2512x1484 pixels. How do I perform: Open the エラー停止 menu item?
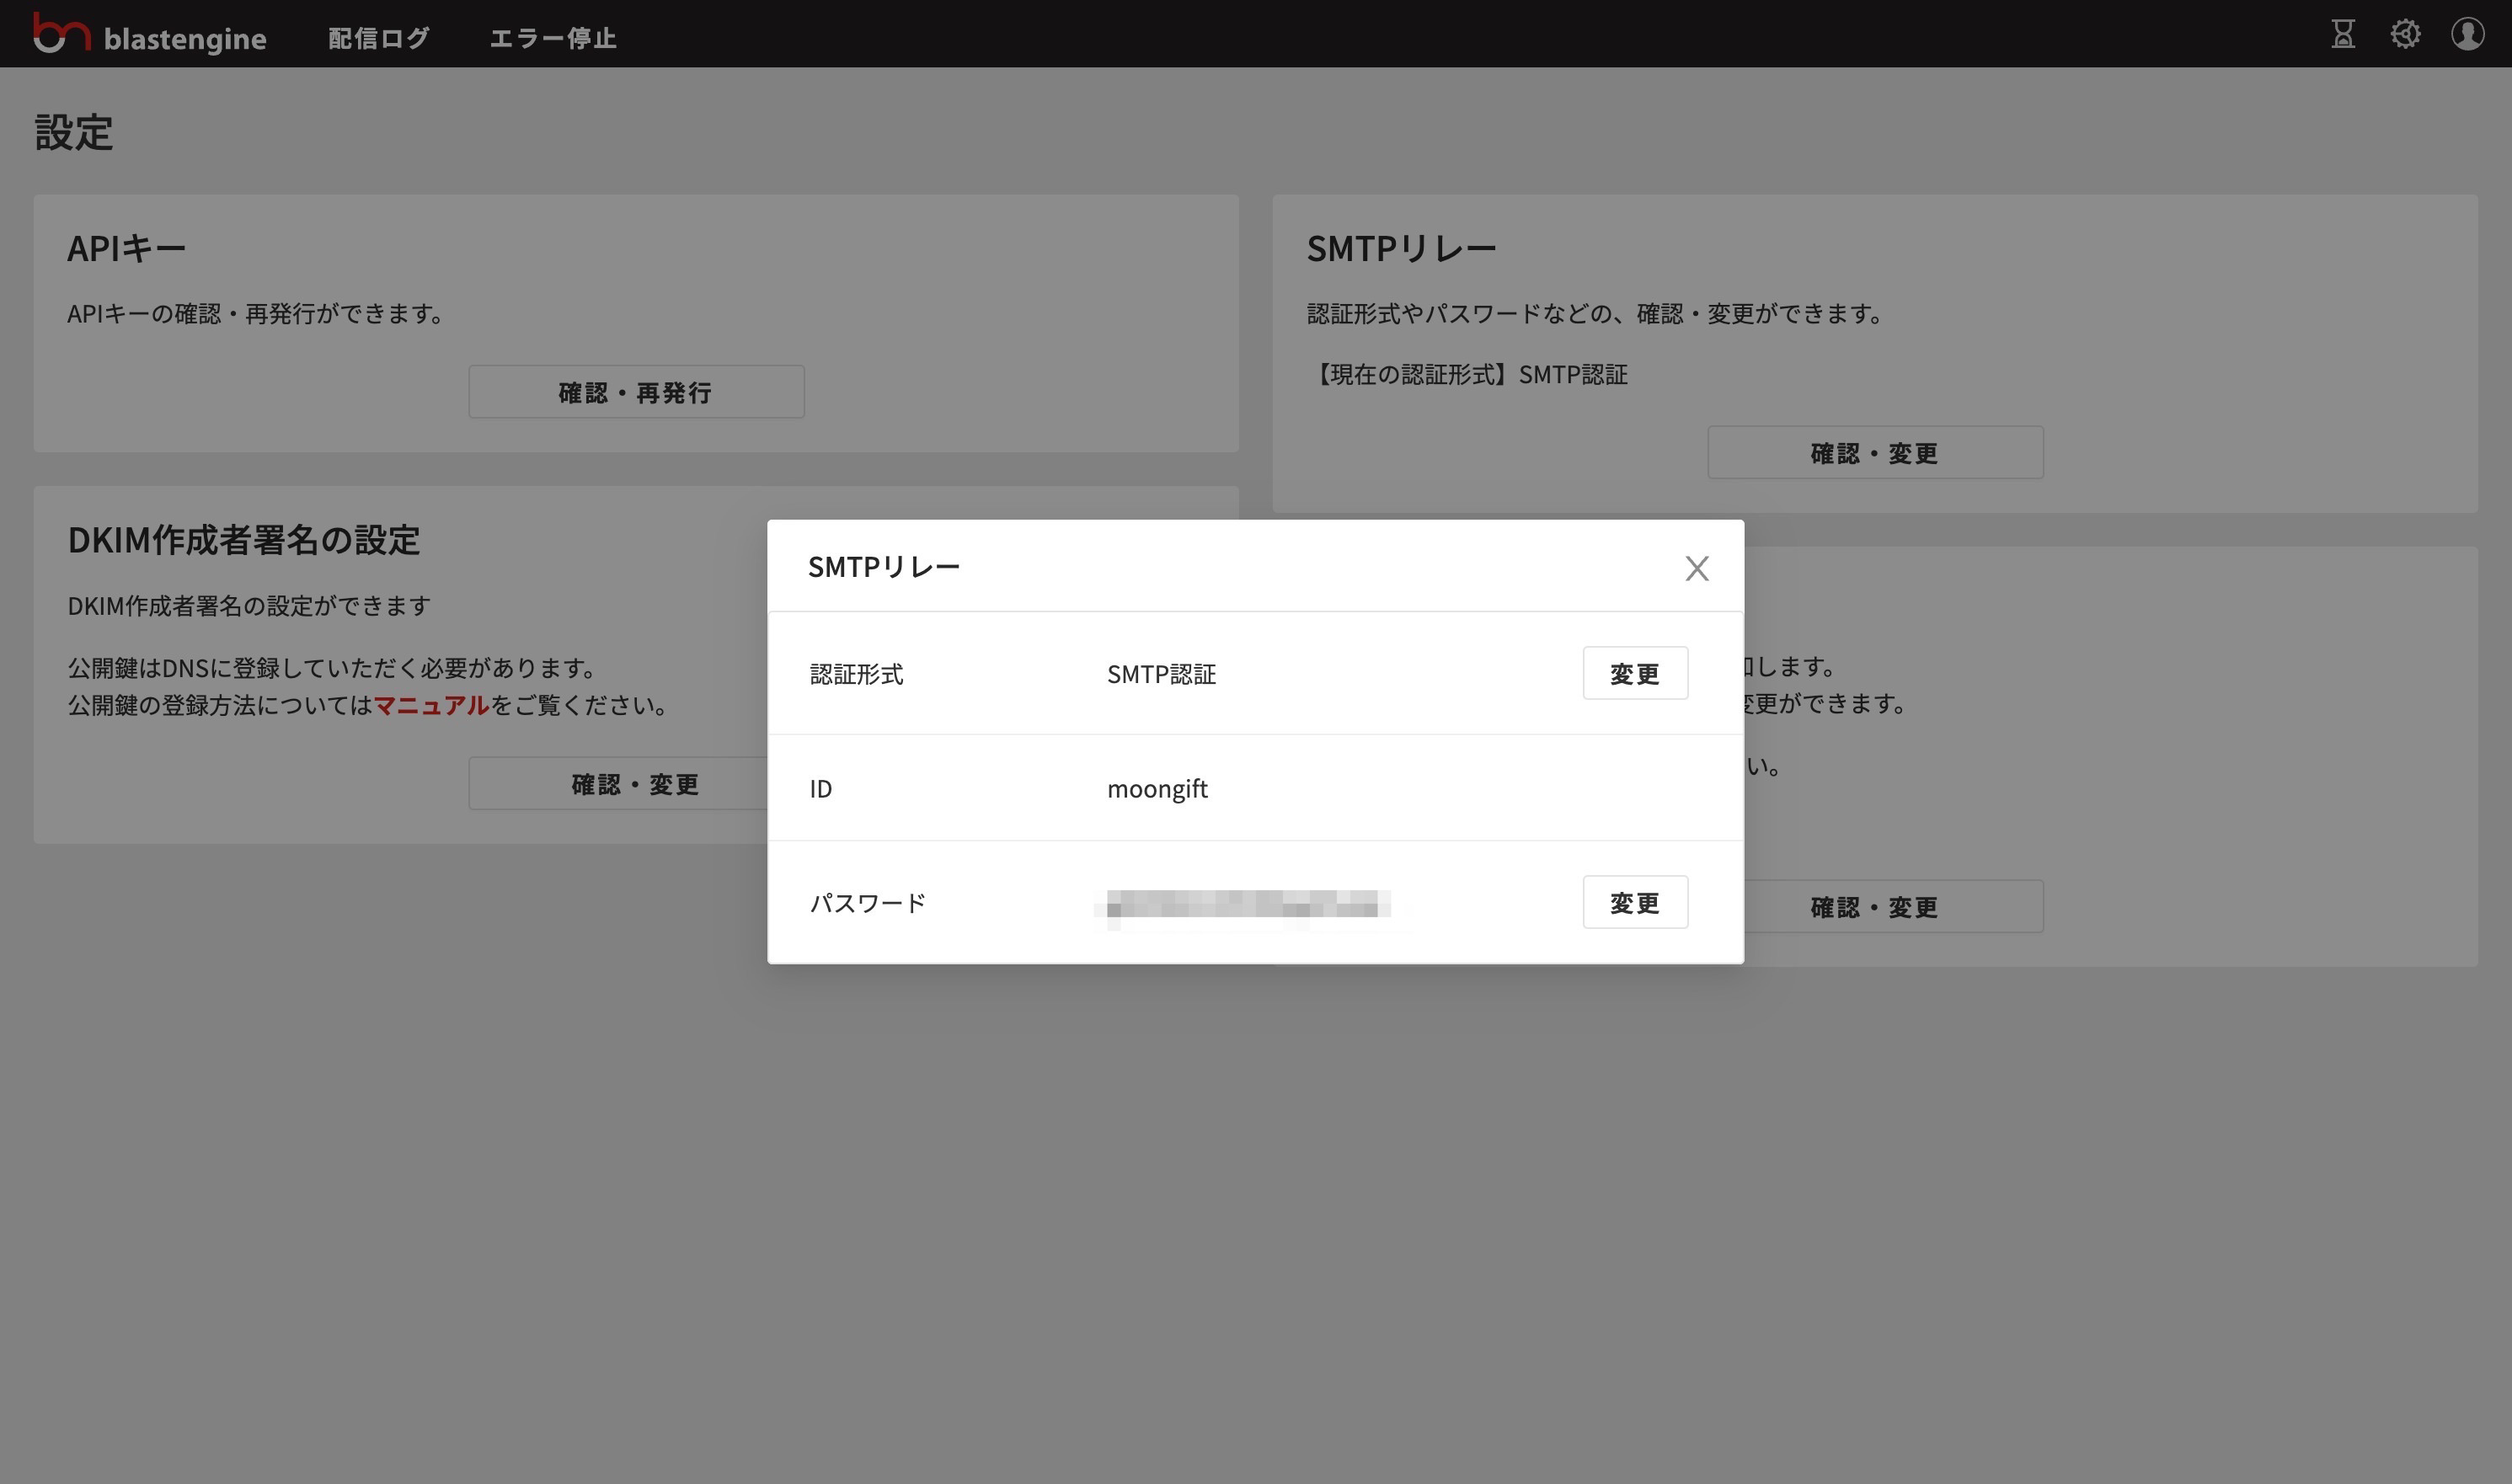[553, 38]
